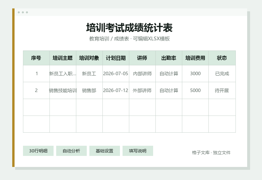Image resolution: width=262 pixels, height=180 pixels.
Task: Click the 内部讲师 cell
Action: click(142, 74)
